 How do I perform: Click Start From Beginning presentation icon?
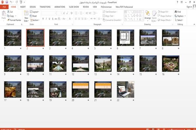coord(21,2)
